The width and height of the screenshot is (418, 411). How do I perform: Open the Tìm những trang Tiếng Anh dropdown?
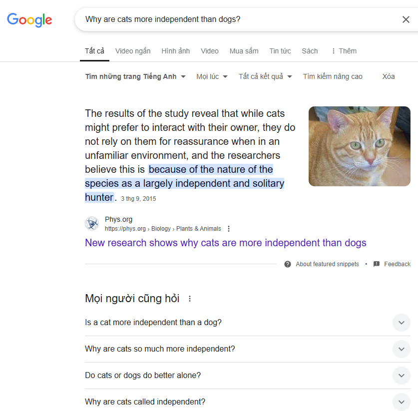click(x=135, y=76)
